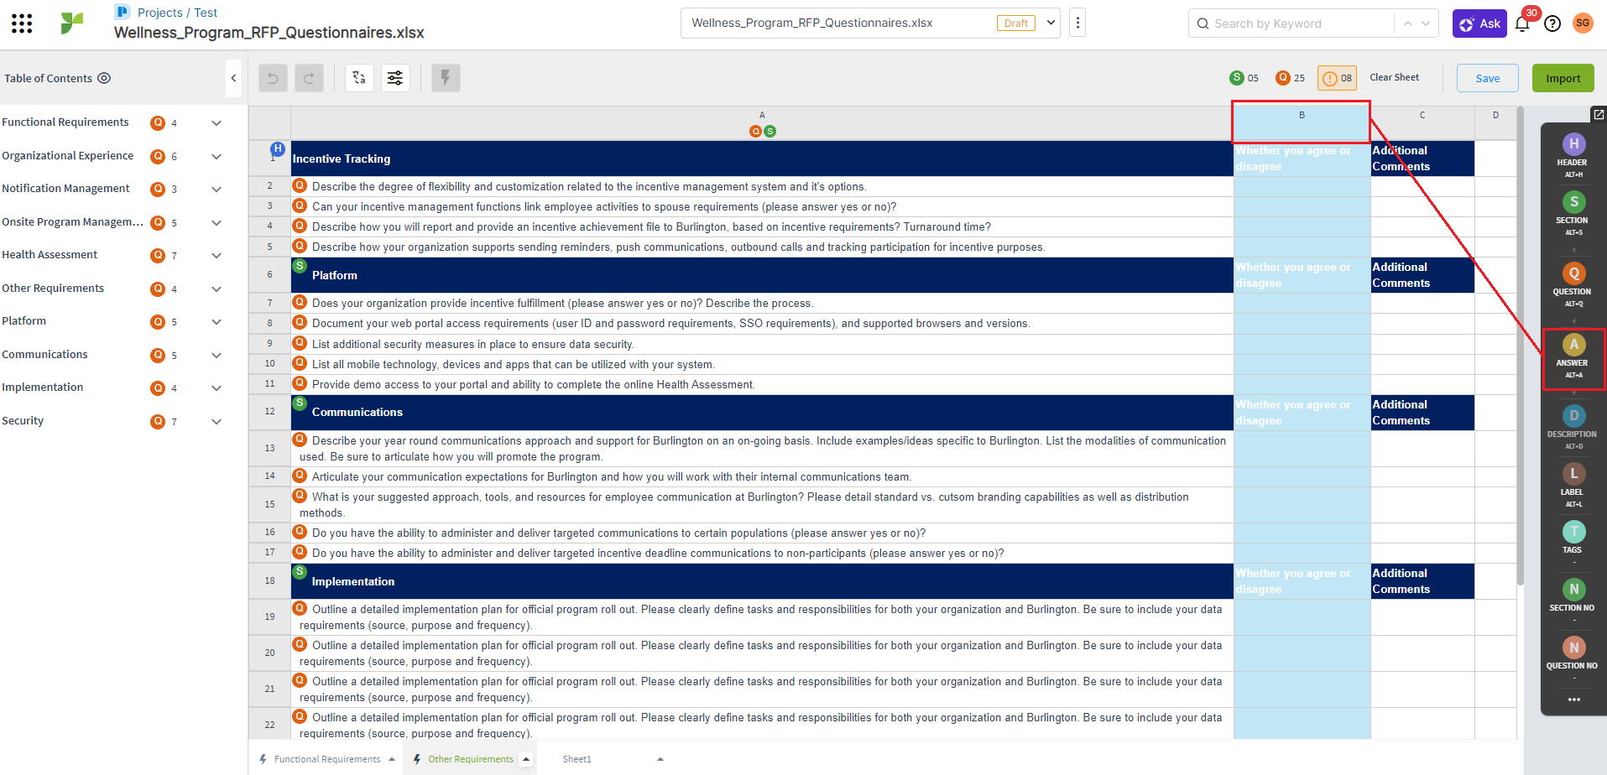Focus the Search by Keyword field

click(x=1292, y=23)
